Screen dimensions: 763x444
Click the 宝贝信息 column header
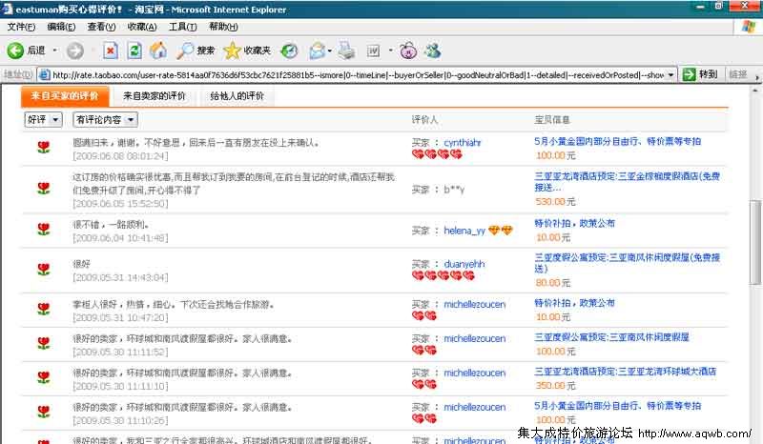[552, 119]
